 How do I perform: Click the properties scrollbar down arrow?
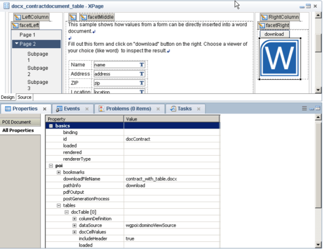318,245
